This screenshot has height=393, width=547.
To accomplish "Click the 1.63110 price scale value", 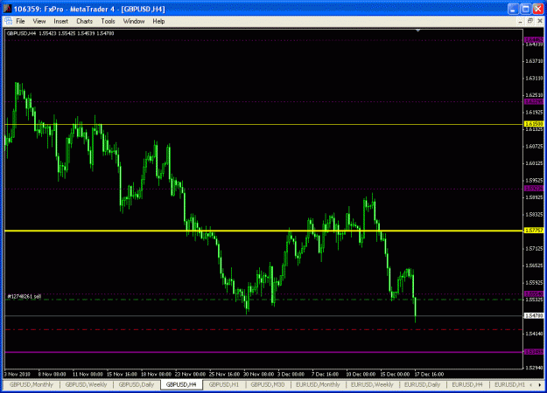I will pos(534,78).
